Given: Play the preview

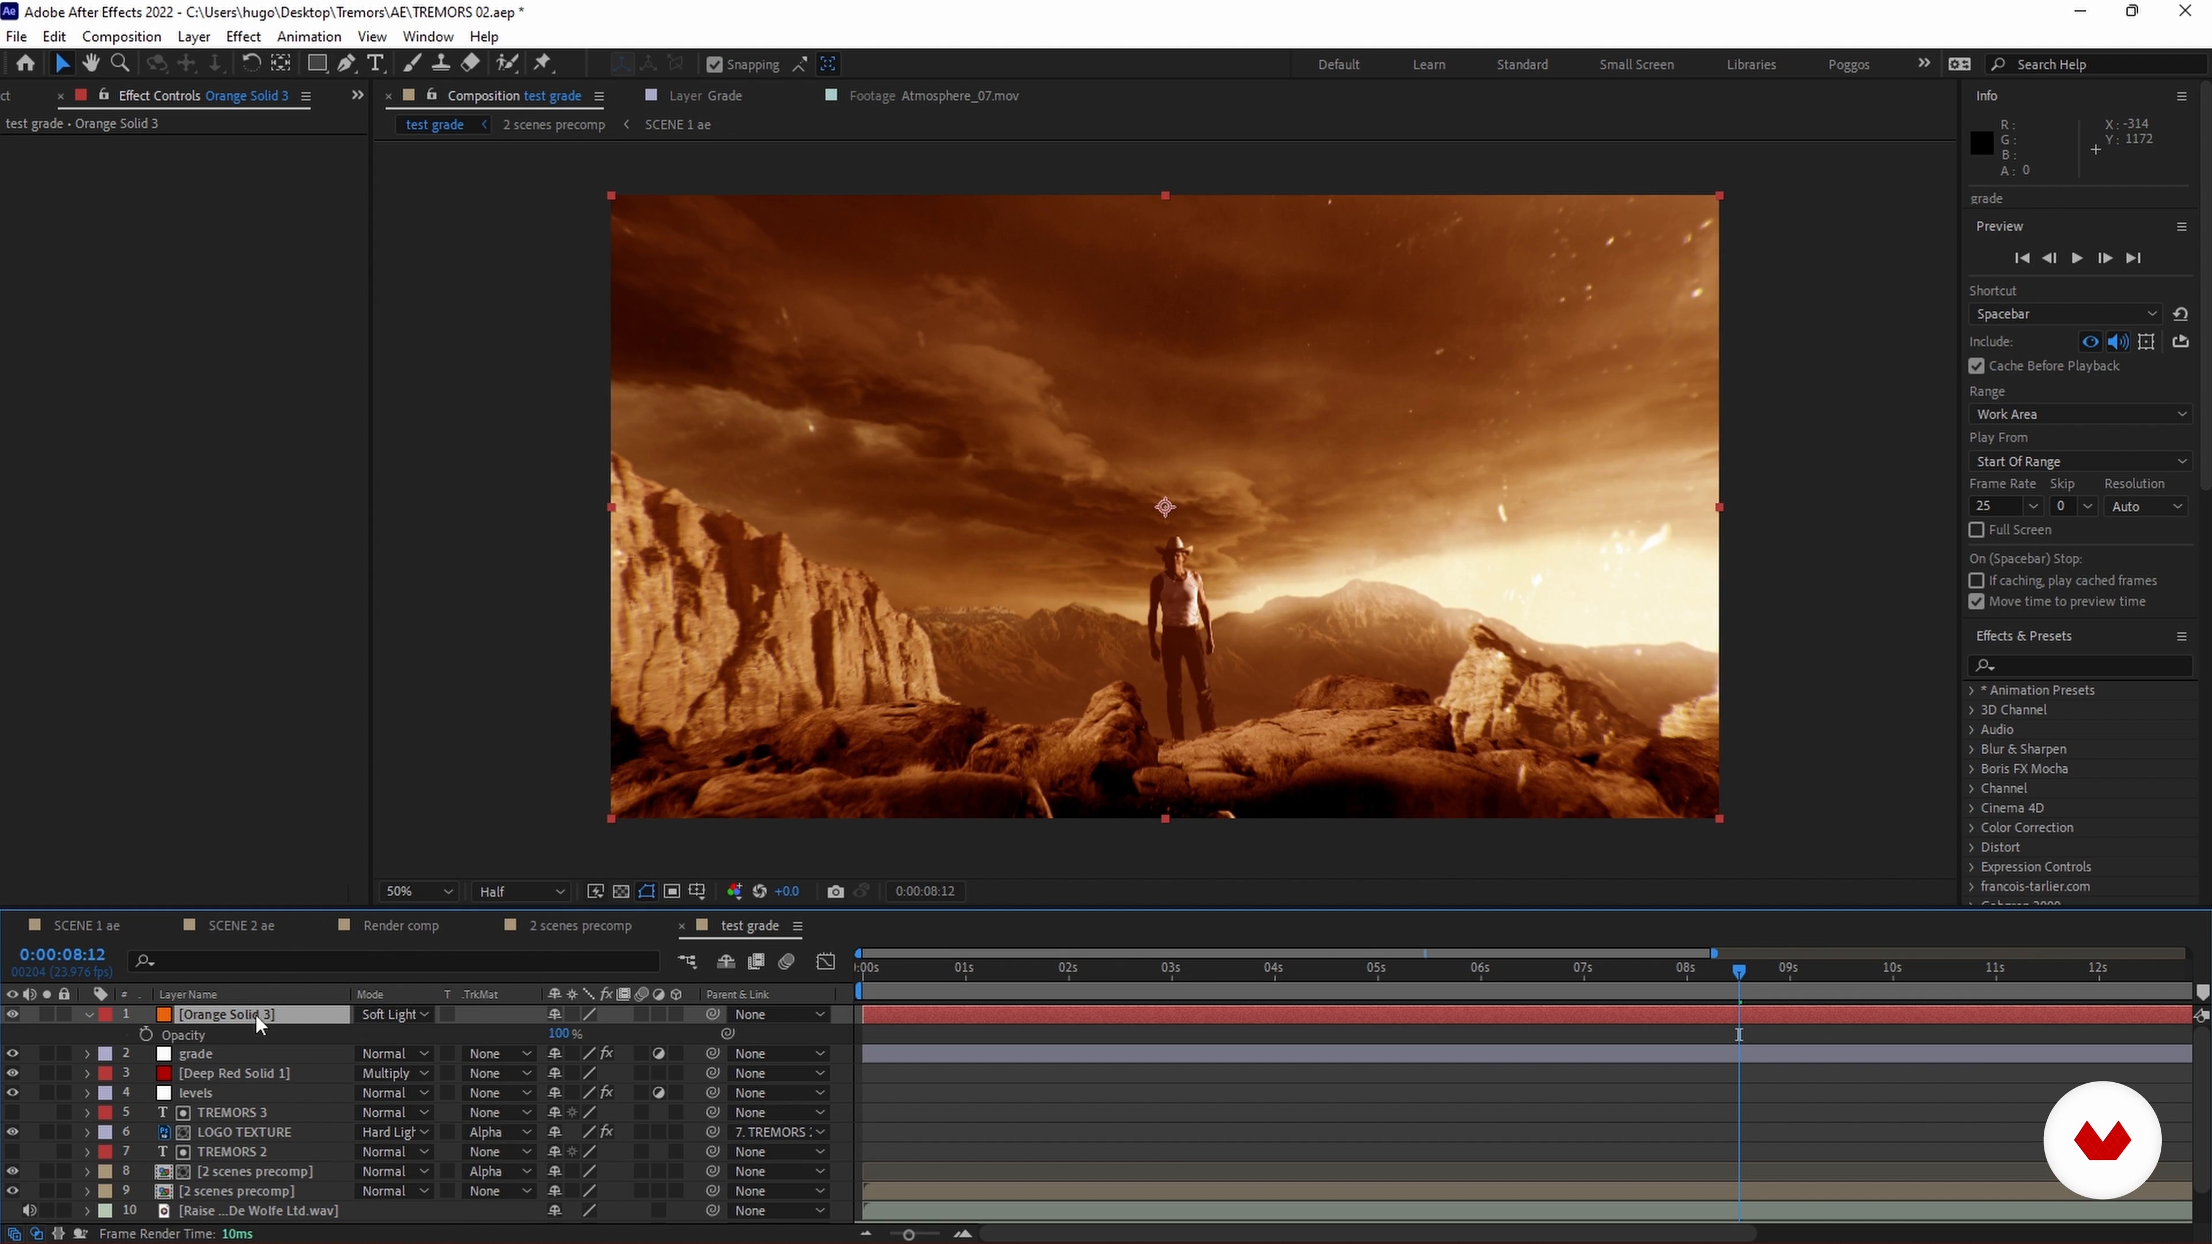Looking at the screenshot, I should coord(2077,257).
